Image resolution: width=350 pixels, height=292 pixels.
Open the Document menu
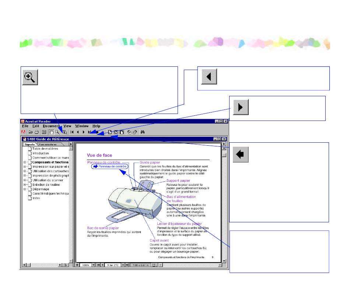click(x=51, y=126)
